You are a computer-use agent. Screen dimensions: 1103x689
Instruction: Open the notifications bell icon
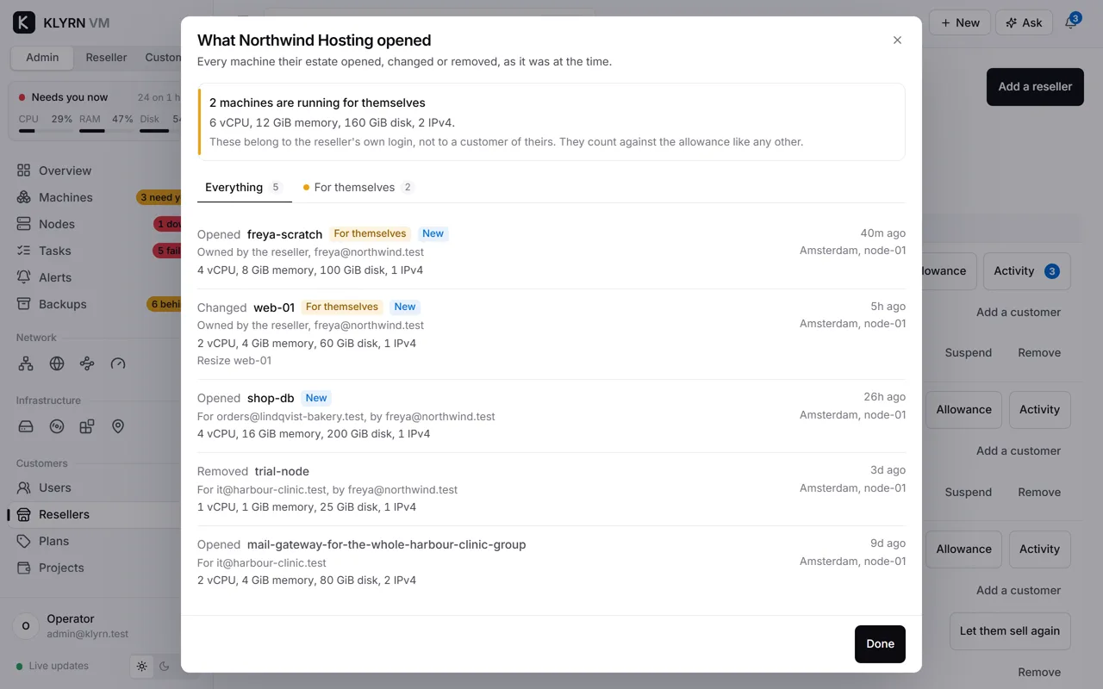[1071, 22]
